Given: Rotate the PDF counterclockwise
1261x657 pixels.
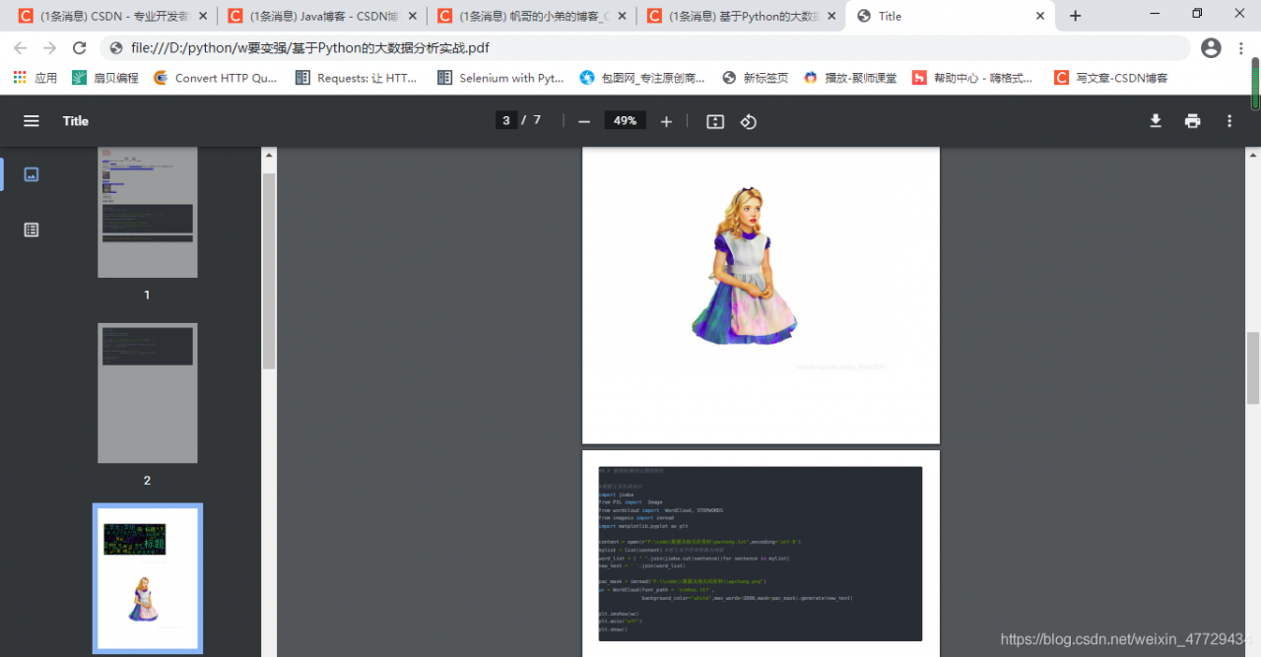Looking at the screenshot, I should click(749, 121).
